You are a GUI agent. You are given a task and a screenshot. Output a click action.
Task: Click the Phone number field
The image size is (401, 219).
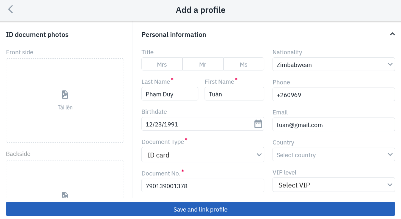pos(333,95)
